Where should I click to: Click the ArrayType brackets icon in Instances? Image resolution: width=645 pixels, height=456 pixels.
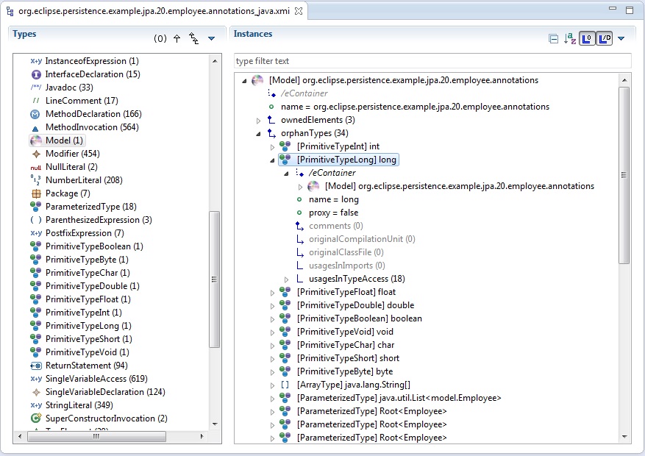pyautogui.click(x=285, y=385)
